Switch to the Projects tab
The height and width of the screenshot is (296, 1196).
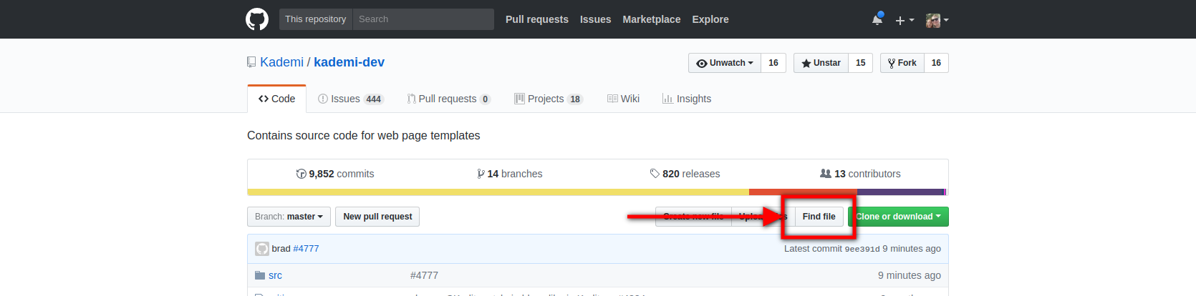click(549, 99)
